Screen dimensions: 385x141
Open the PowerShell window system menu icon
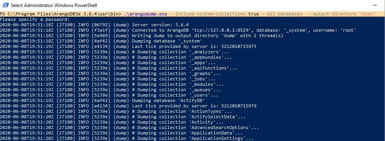point(5,5)
